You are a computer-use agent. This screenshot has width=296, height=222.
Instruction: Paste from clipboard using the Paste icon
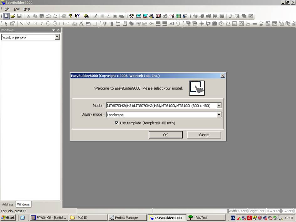pyautogui.click(x=42, y=16)
